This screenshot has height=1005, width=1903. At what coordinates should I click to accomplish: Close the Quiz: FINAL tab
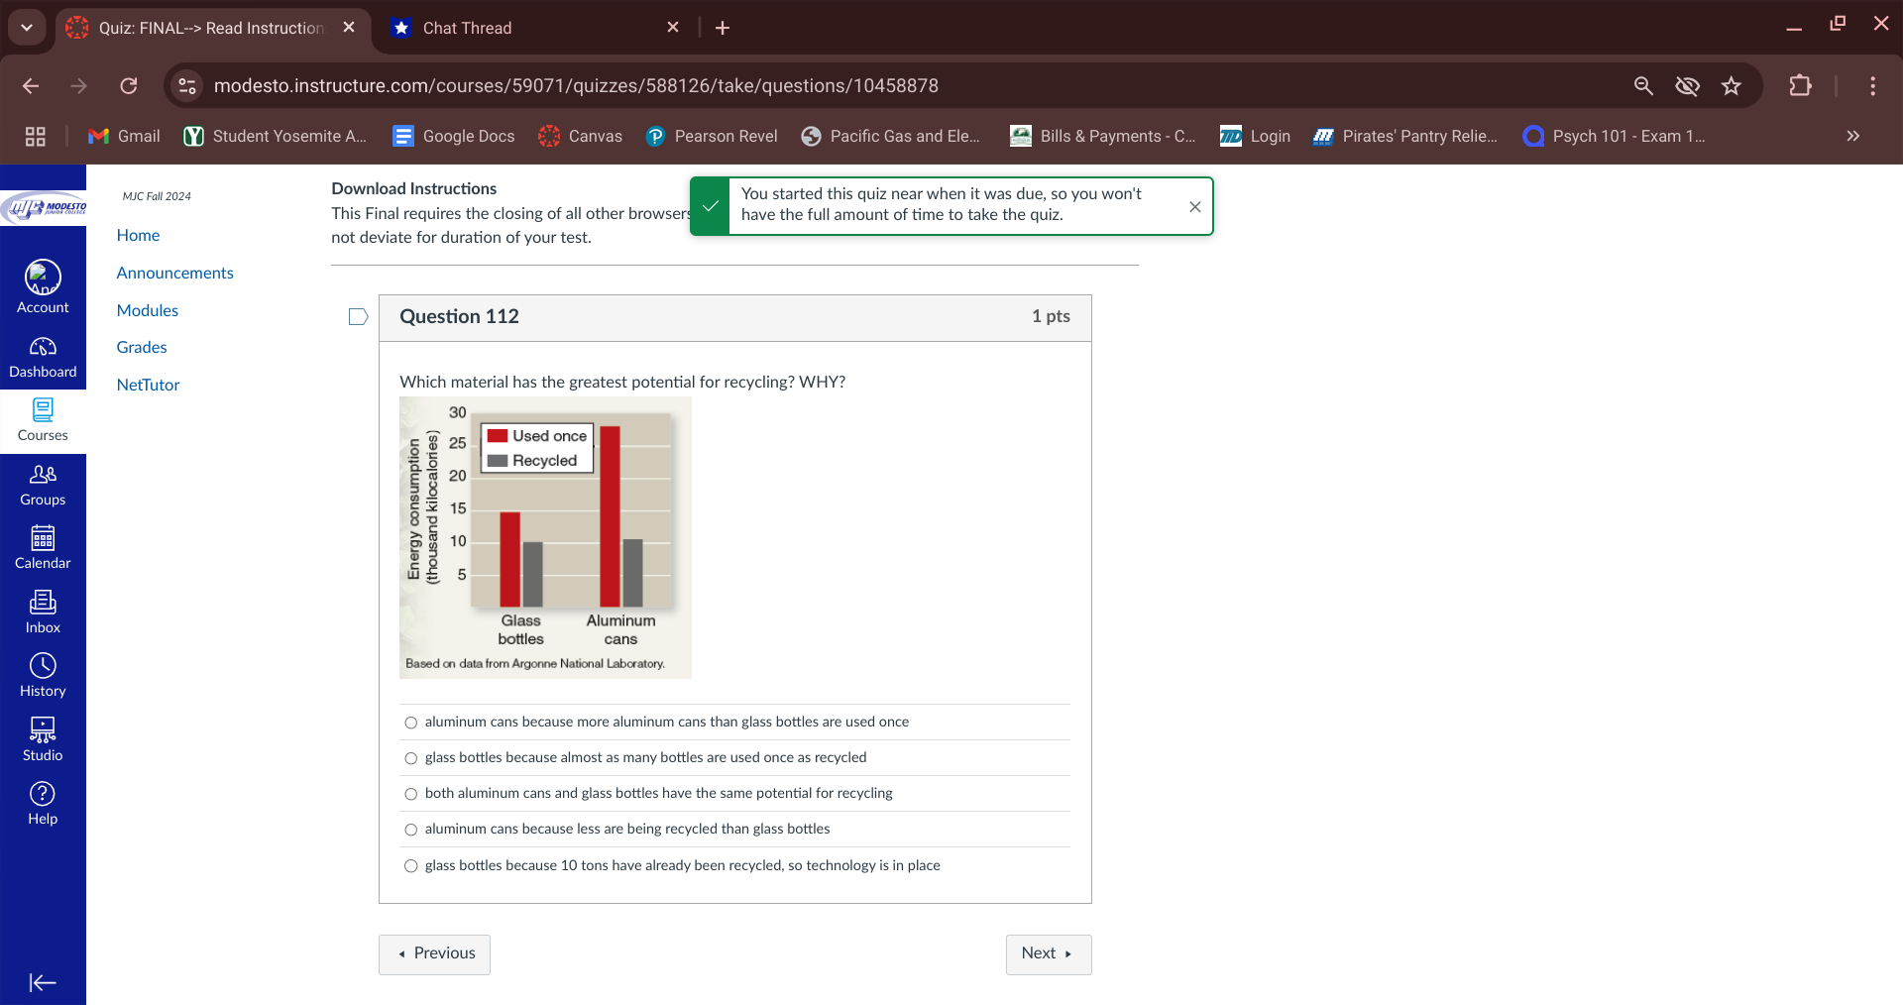349,28
